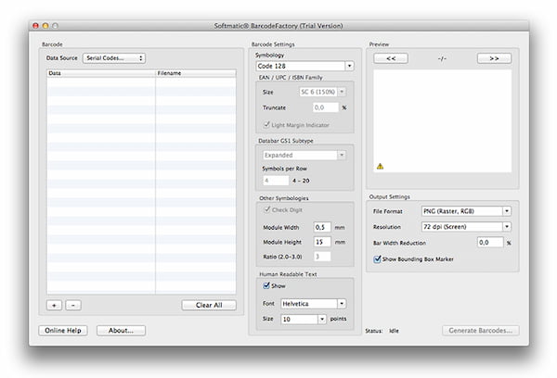Open the Resolution 72 dpi dropdown
This screenshot has height=378, width=557.
[466, 227]
